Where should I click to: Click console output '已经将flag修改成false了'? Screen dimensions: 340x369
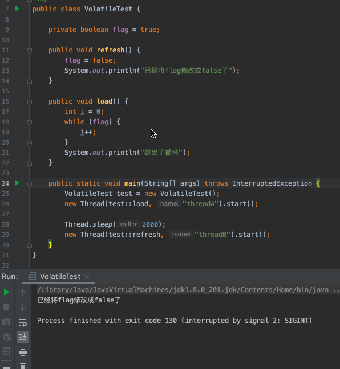[79, 300]
